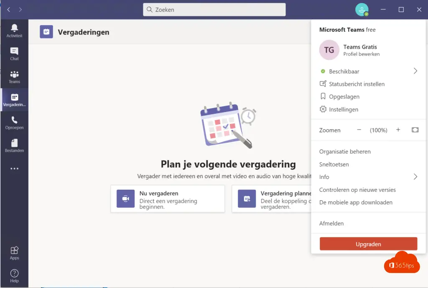Show more apps with the ellipsis
The height and width of the screenshot is (288, 428).
pyautogui.click(x=14, y=169)
